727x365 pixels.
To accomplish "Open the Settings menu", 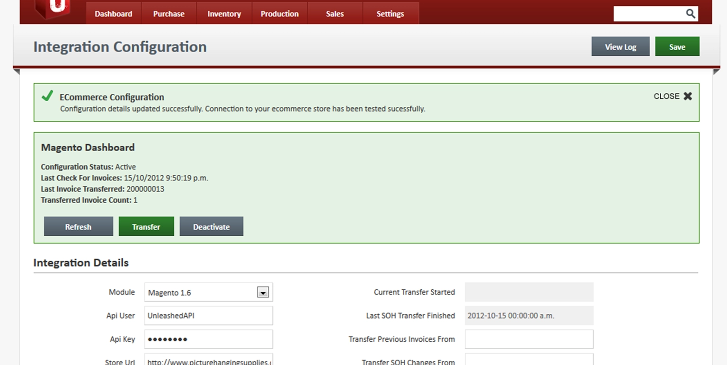I will tap(390, 14).
